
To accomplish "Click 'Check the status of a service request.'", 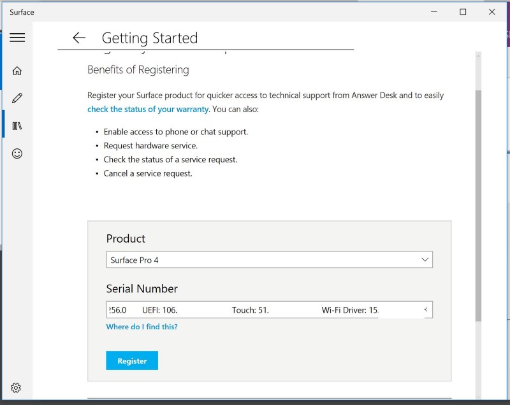I will point(170,159).
